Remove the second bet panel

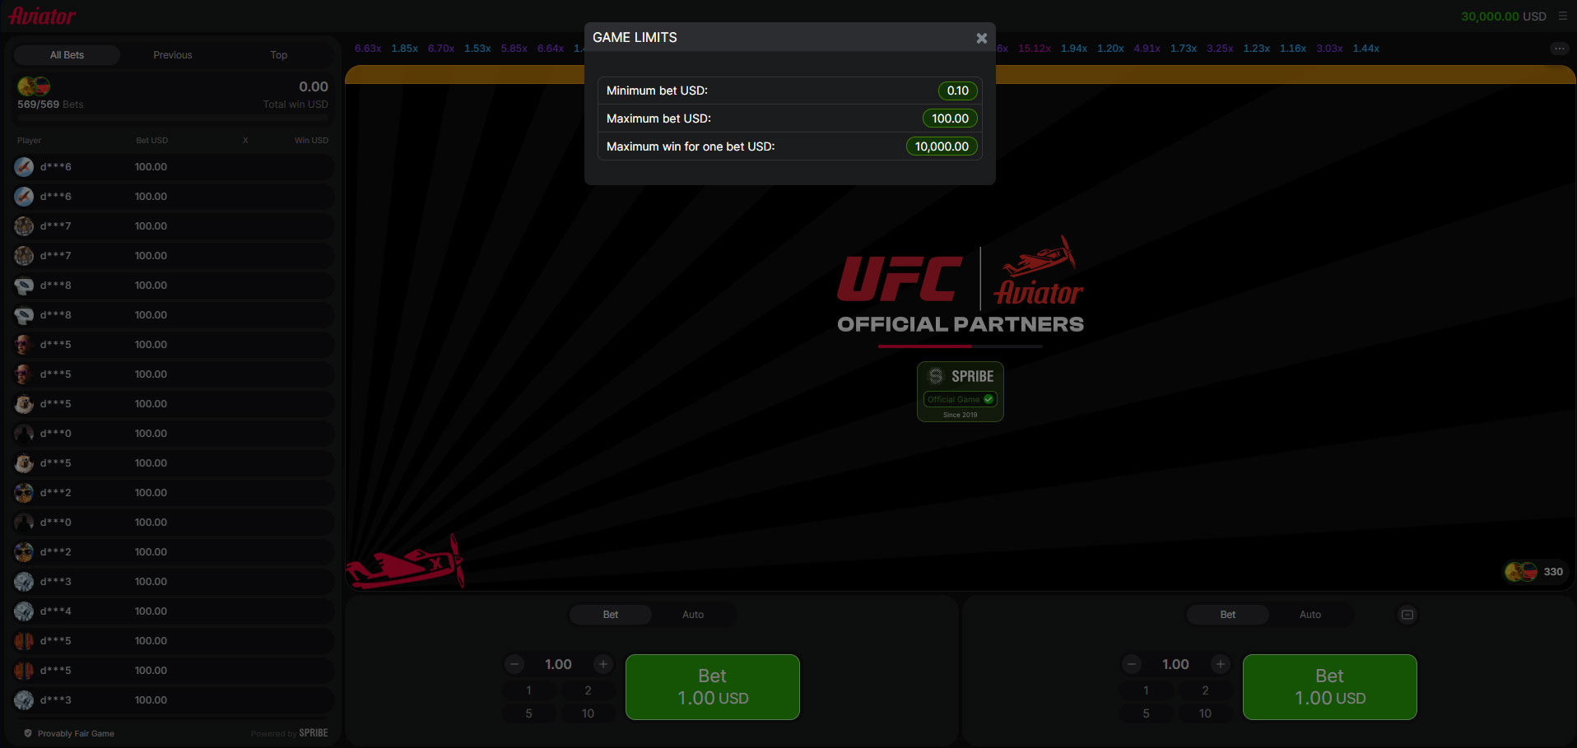coord(1407,615)
